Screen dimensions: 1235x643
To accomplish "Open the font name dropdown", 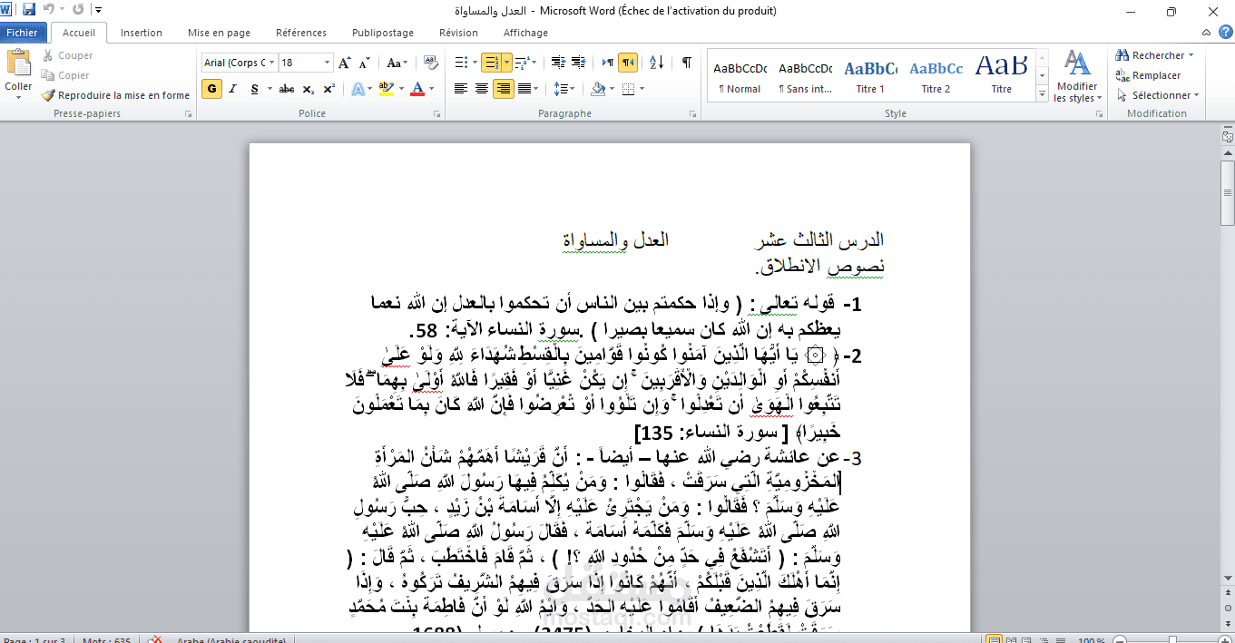I will click(x=272, y=63).
